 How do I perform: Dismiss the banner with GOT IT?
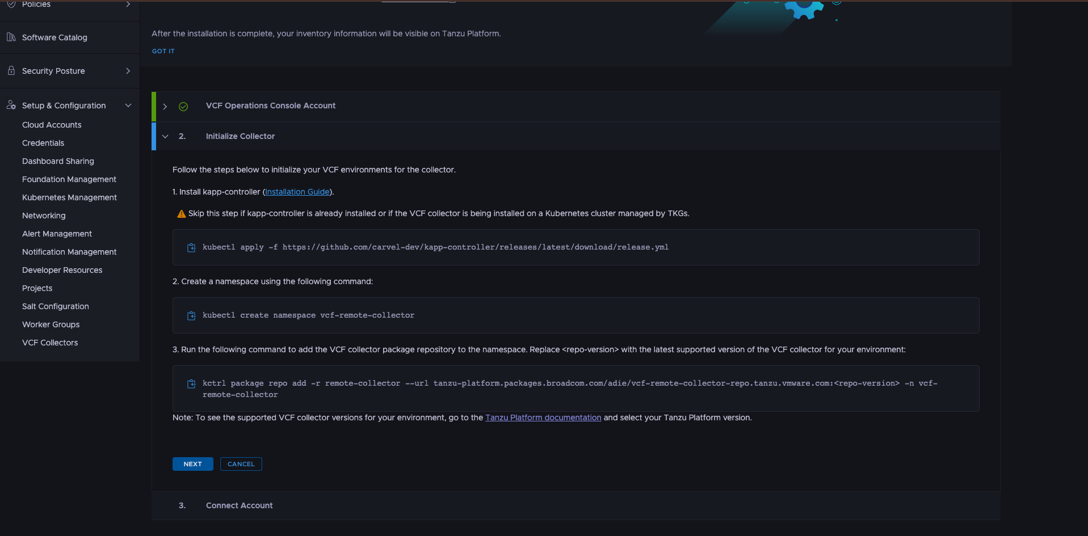click(x=163, y=51)
